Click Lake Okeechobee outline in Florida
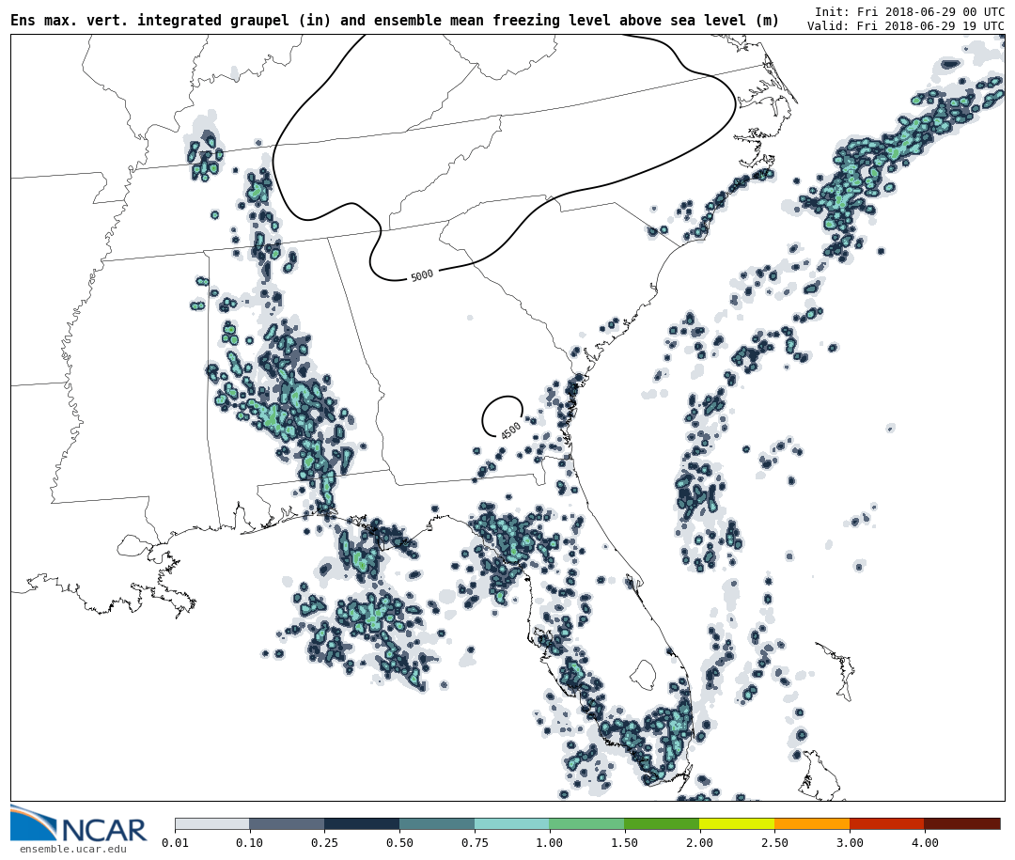Screen dimensions: 1015x860 pyautogui.click(x=642, y=674)
